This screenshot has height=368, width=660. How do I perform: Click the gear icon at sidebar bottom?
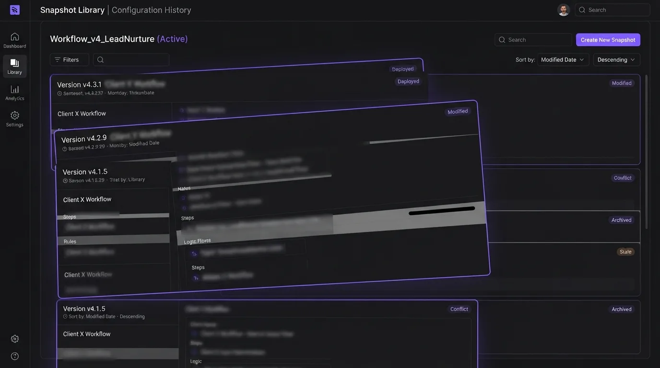[15, 339]
